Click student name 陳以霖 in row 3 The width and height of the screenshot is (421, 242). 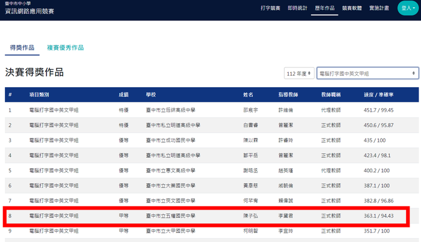tap(251, 140)
